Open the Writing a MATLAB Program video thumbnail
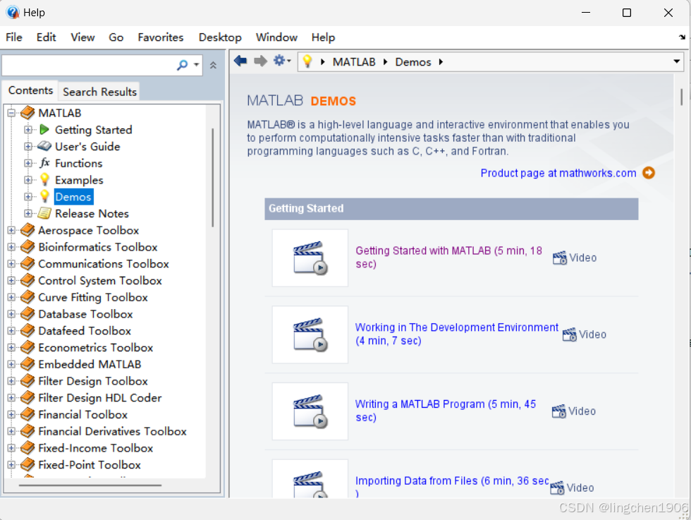The height and width of the screenshot is (520, 691). [310, 411]
